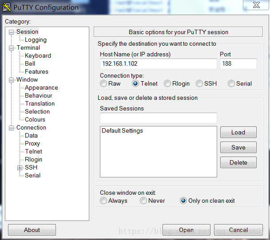This screenshot has width=270, height=240.
Task: Open Serial settings in the tree
Action: click(x=32, y=176)
